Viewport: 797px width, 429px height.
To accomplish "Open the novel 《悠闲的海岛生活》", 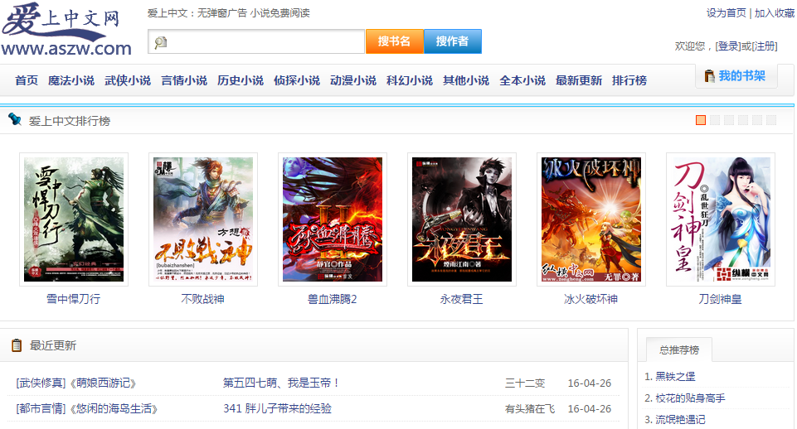I will click(x=113, y=408).
